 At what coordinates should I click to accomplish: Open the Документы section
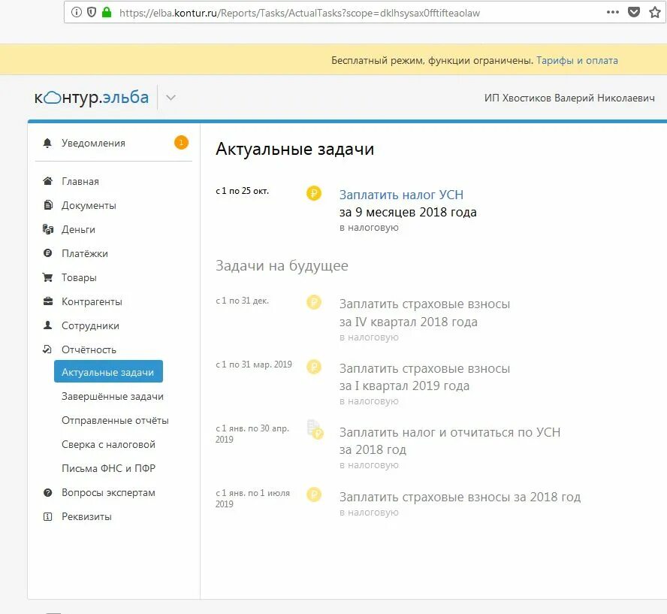coord(89,205)
